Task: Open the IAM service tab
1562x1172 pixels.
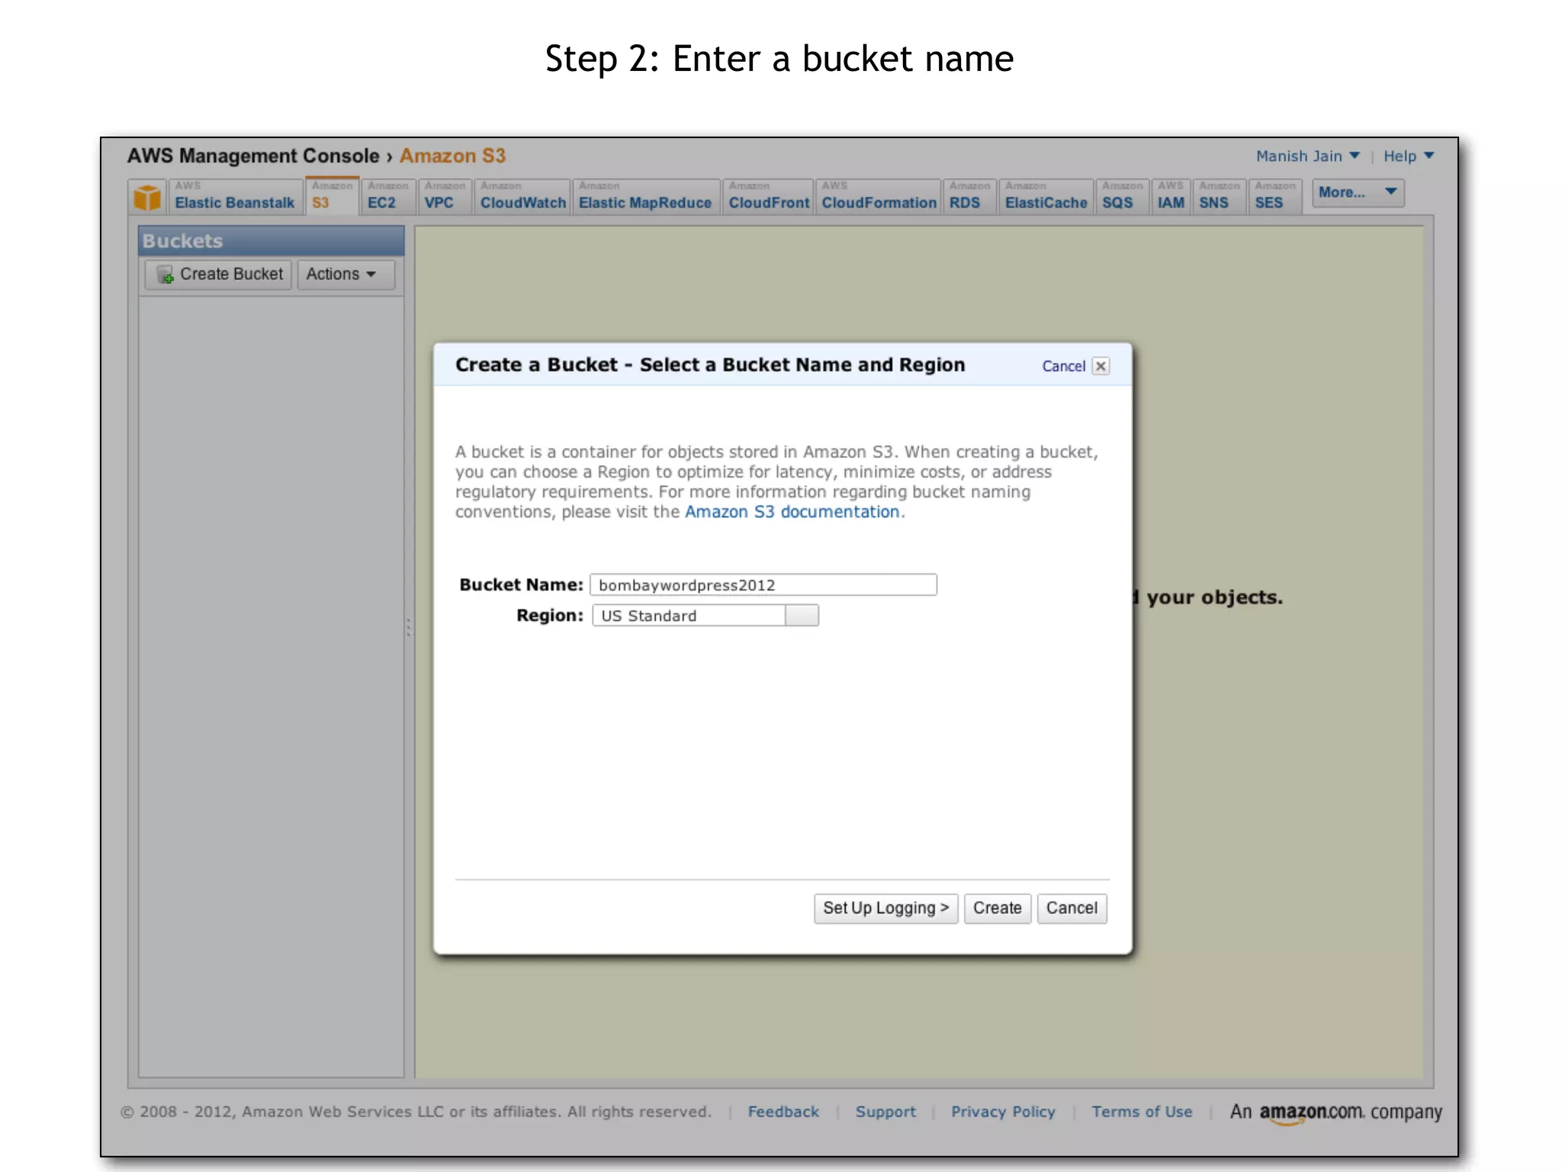Action: tap(1171, 197)
